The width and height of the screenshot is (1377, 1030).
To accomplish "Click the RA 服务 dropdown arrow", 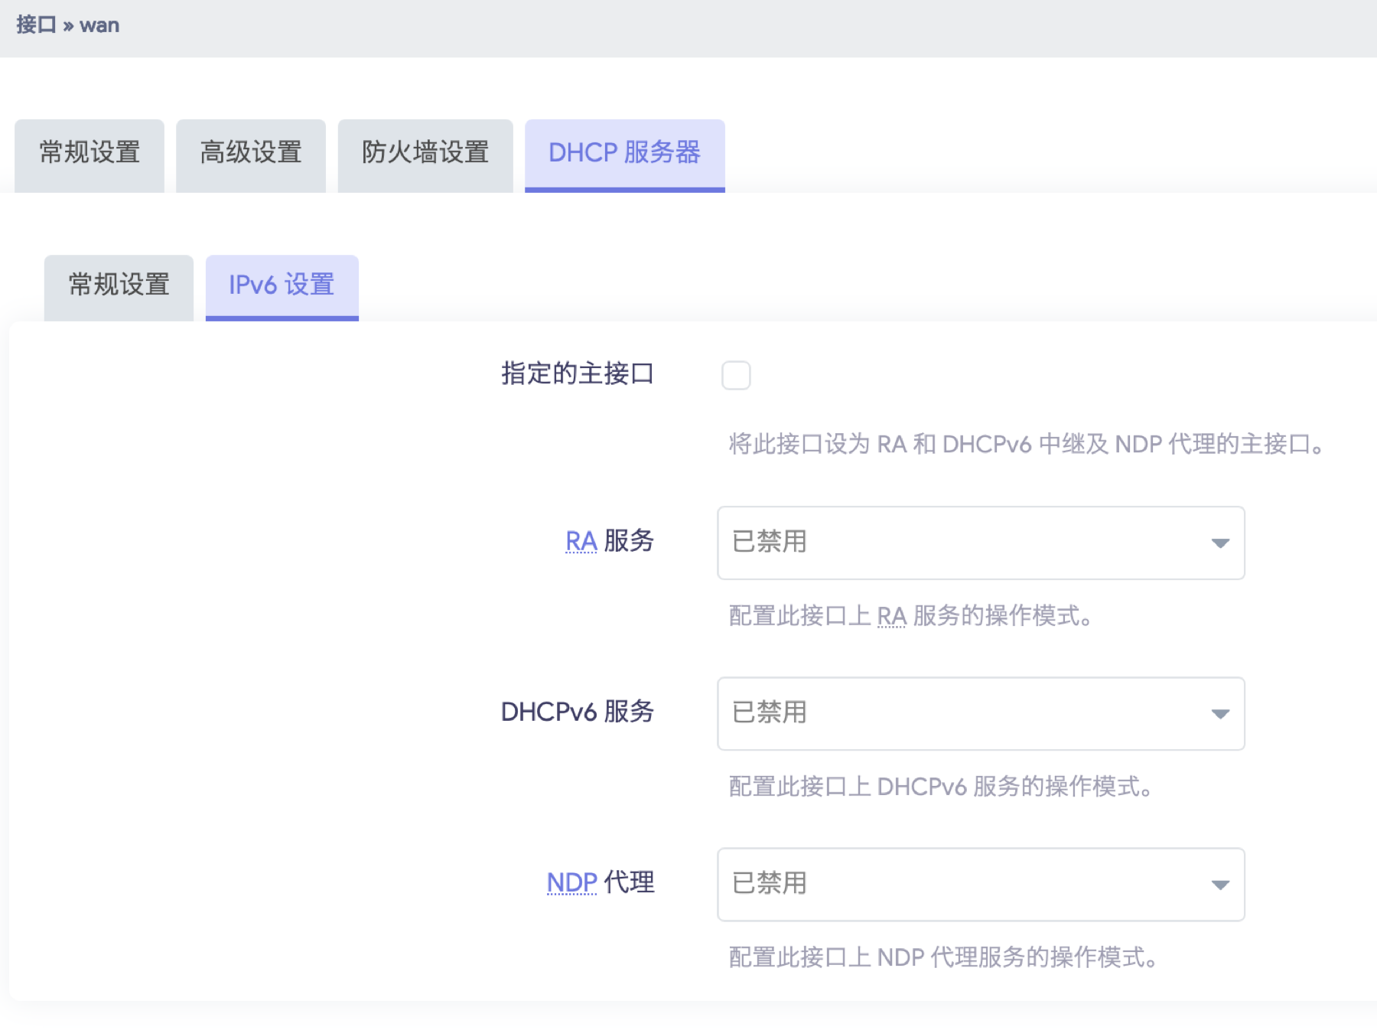I will pyautogui.click(x=1220, y=543).
